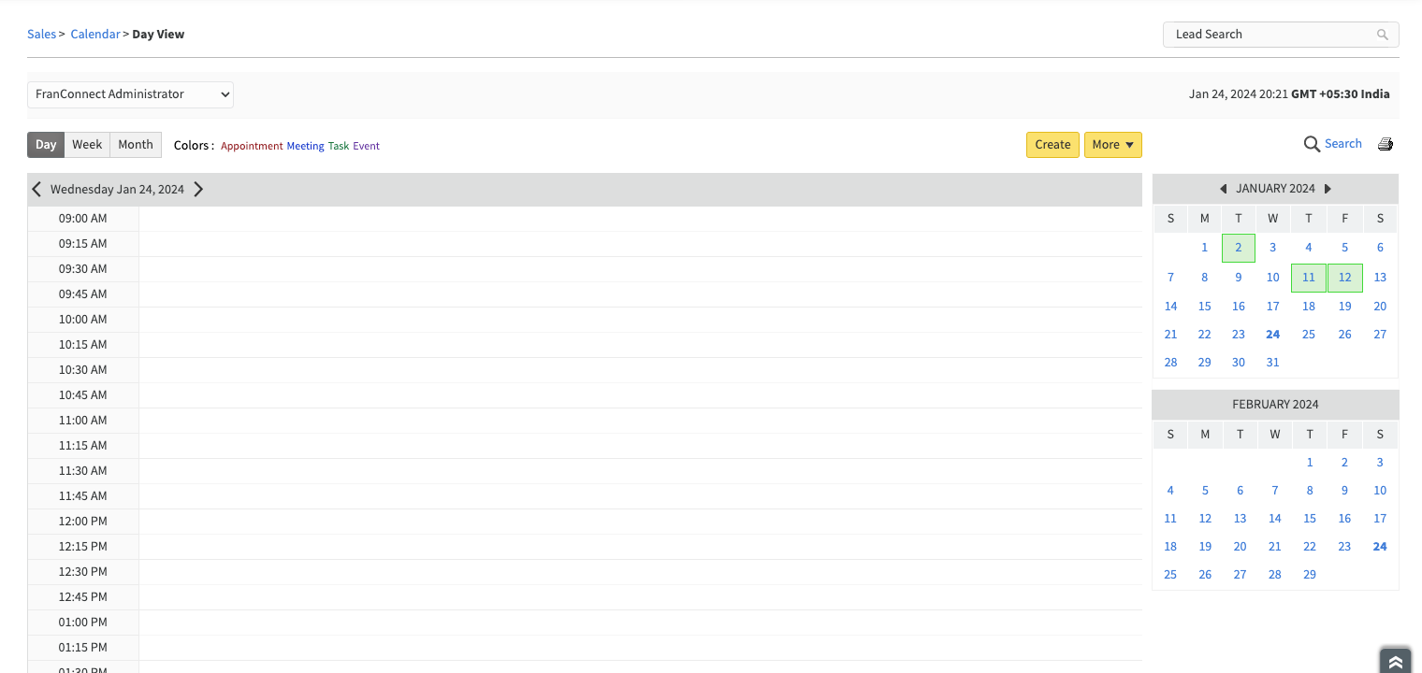Advance to the next day with right arrow
The width and height of the screenshot is (1422, 673).
coord(198,189)
